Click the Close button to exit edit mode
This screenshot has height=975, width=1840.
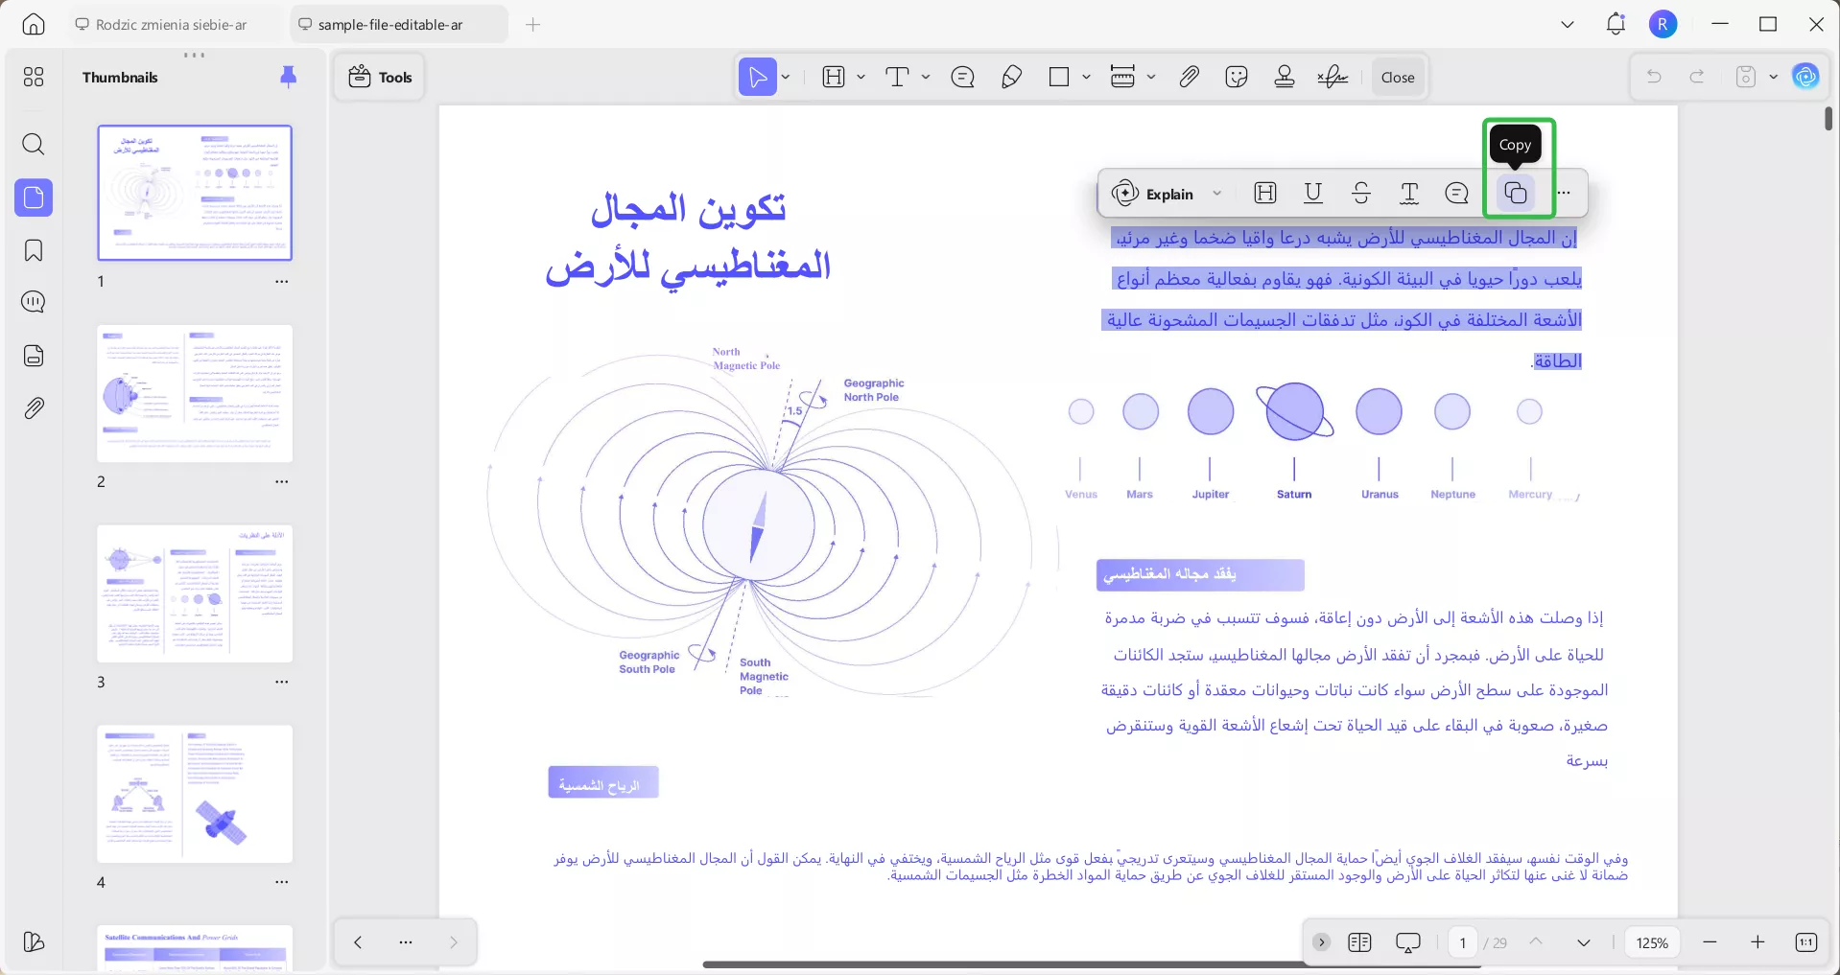pos(1397,77)
